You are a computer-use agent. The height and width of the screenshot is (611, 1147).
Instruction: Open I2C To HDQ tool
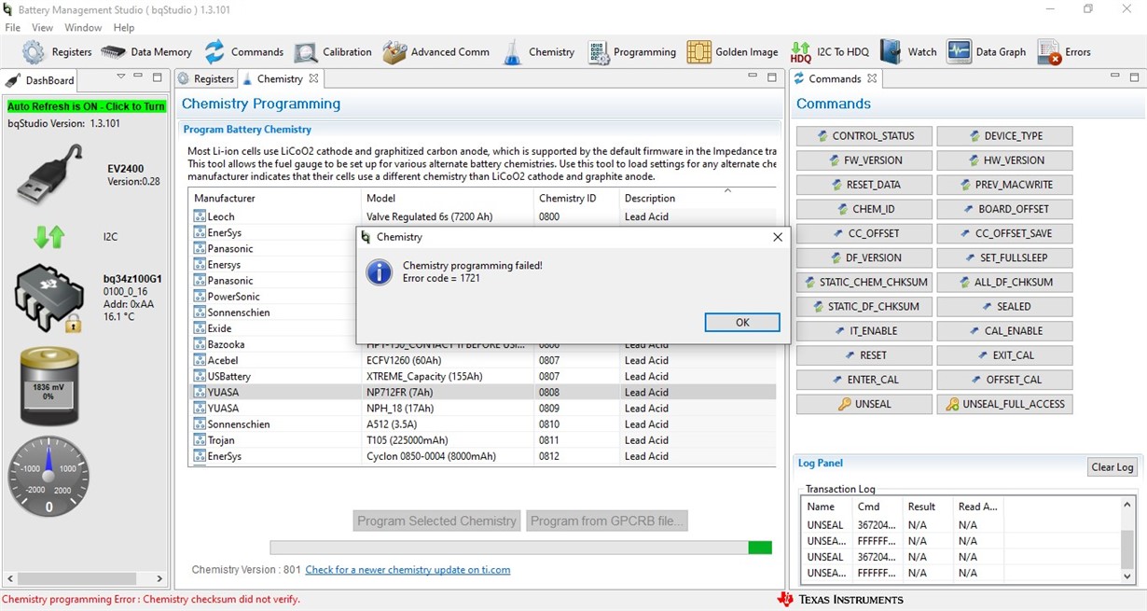point(829,52)
